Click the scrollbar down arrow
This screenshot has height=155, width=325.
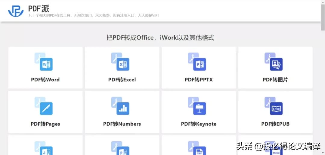tap(323, 153)
